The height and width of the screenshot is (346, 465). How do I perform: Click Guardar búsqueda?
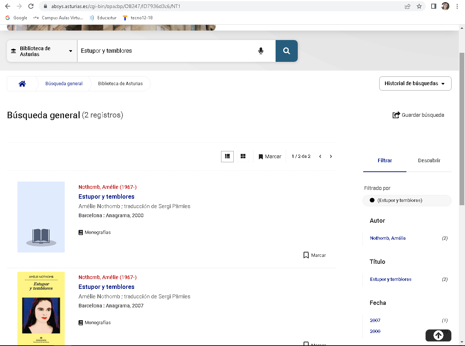[x=418, y=115]
